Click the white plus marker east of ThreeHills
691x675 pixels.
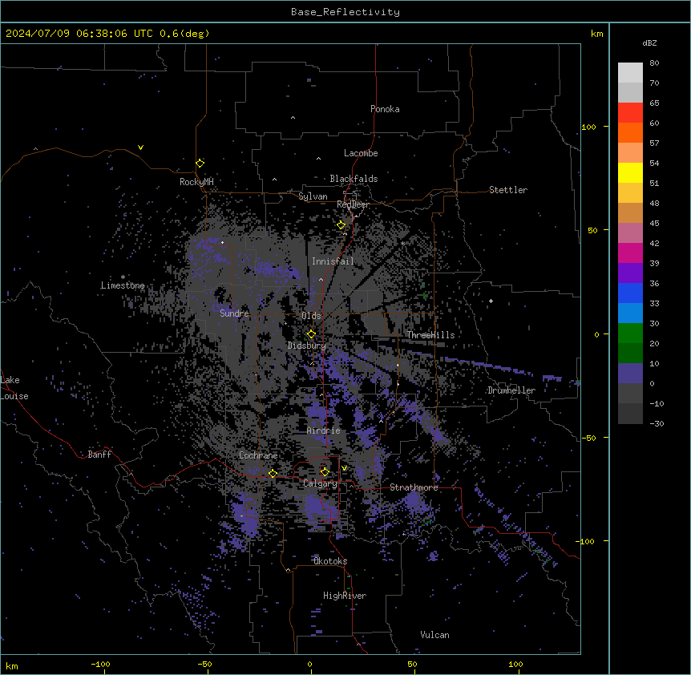coord(491,301)
